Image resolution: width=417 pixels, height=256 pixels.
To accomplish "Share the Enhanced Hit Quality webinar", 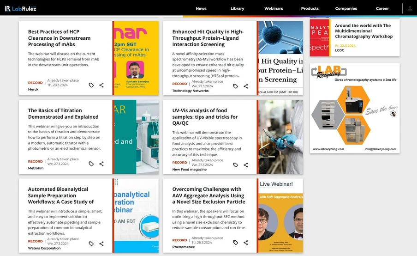I will [246, 86].
